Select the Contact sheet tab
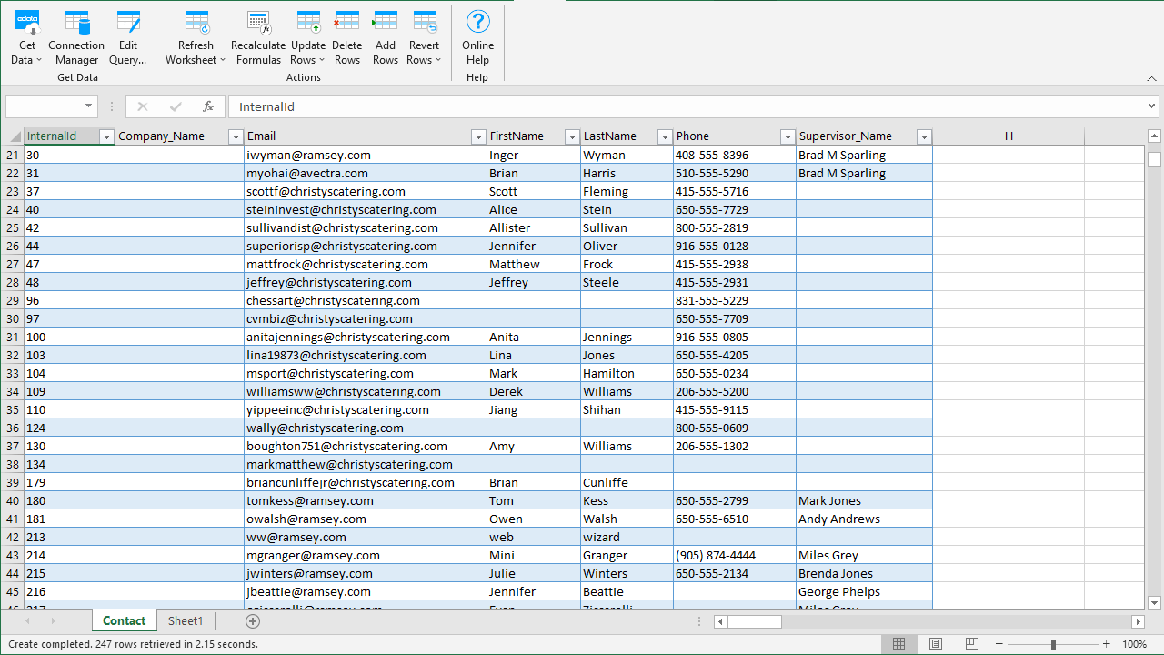 tap(124, 620)
